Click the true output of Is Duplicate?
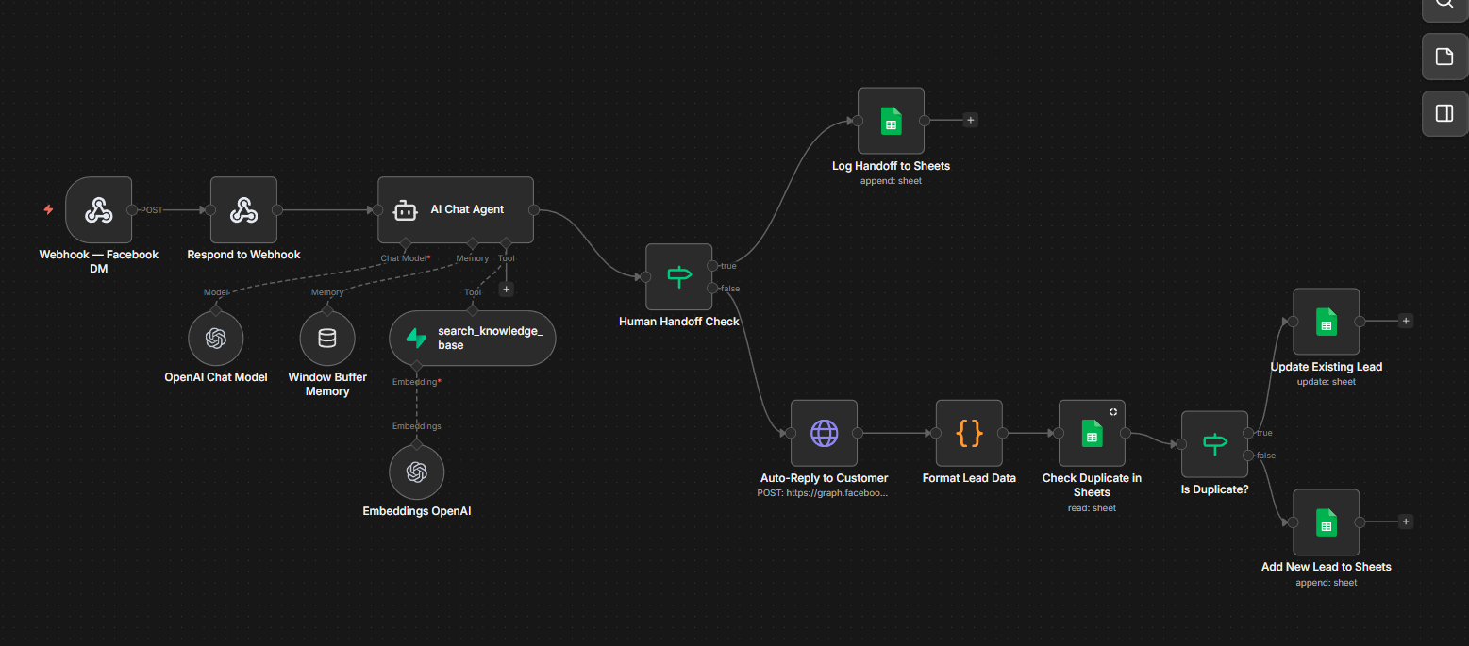This screenshot has width=1469, height=646. click(1248, 434)
